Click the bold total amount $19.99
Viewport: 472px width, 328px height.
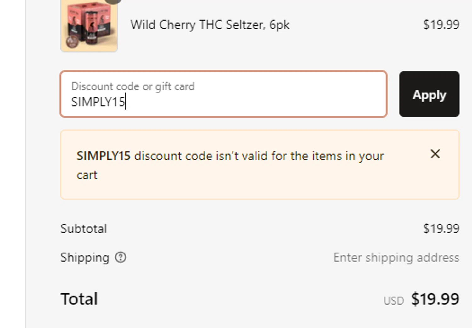point(435,299)
